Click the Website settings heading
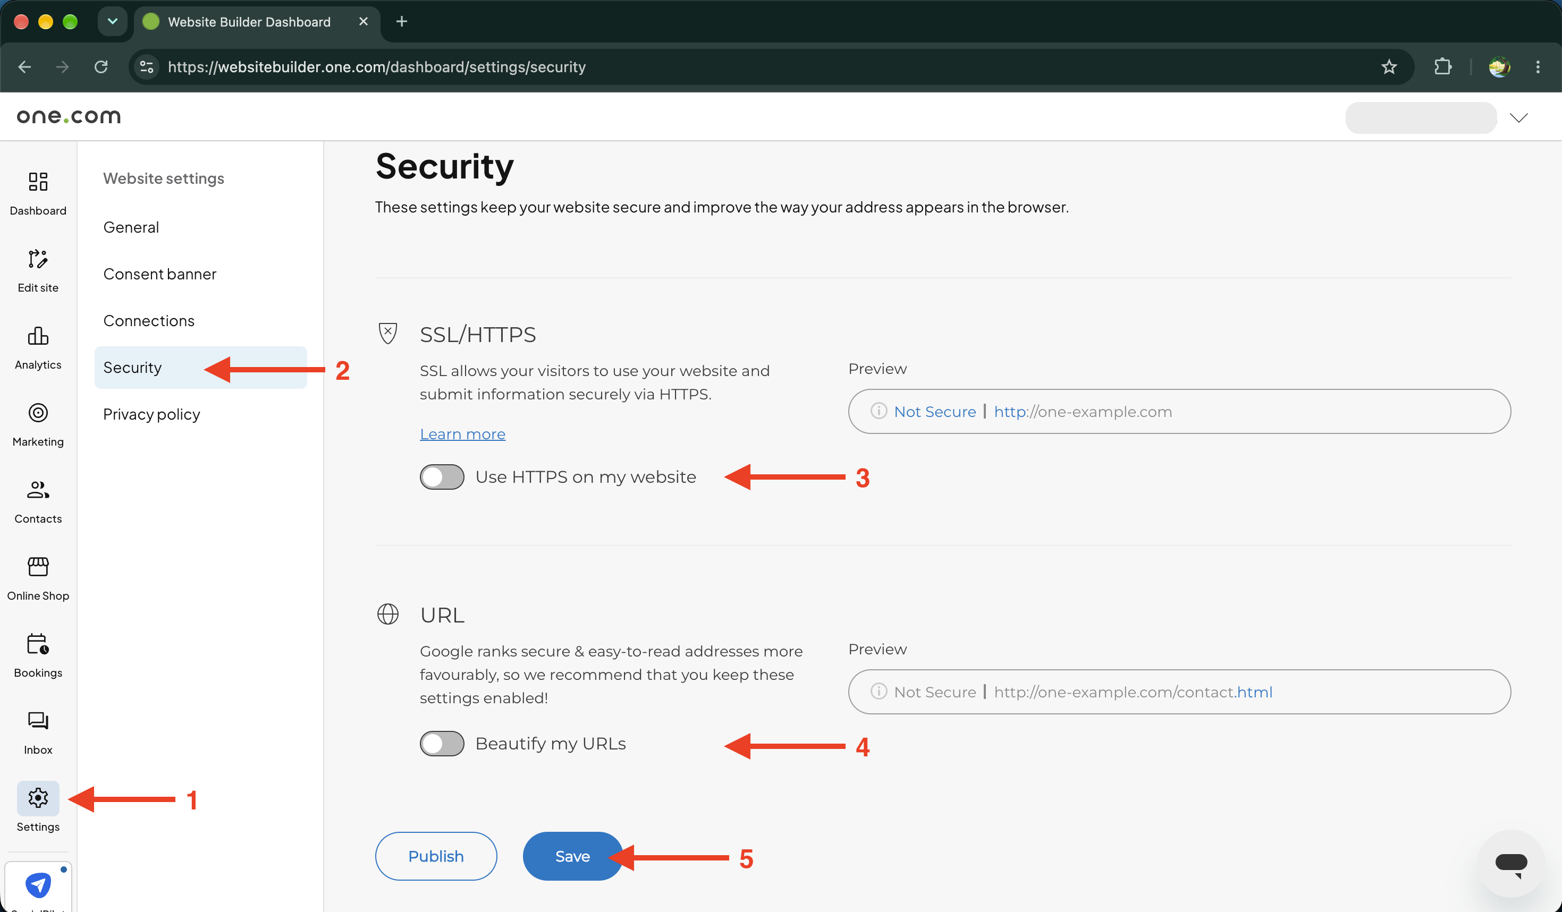This screenshot has width=1562, height=912. pos(164,178)
